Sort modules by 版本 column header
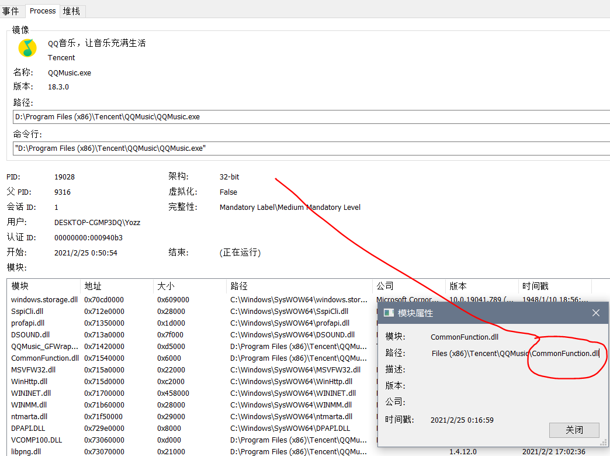610x456 pixels. [x=481, y=286]
